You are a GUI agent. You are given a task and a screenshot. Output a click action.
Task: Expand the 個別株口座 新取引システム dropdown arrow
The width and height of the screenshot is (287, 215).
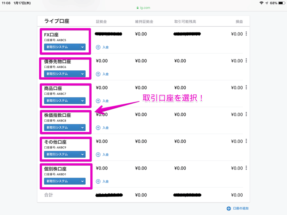point(82,181)
